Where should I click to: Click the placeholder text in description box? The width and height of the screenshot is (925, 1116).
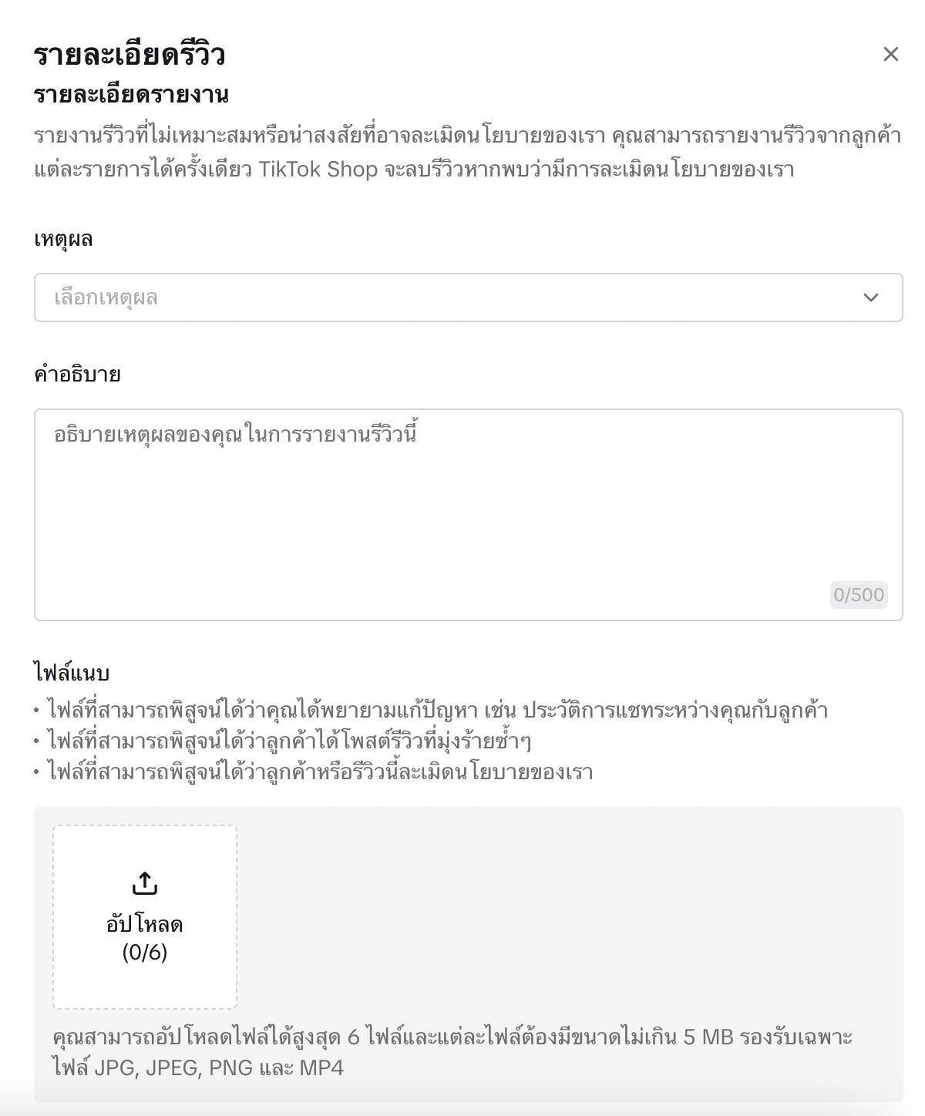tap(236, 434)
